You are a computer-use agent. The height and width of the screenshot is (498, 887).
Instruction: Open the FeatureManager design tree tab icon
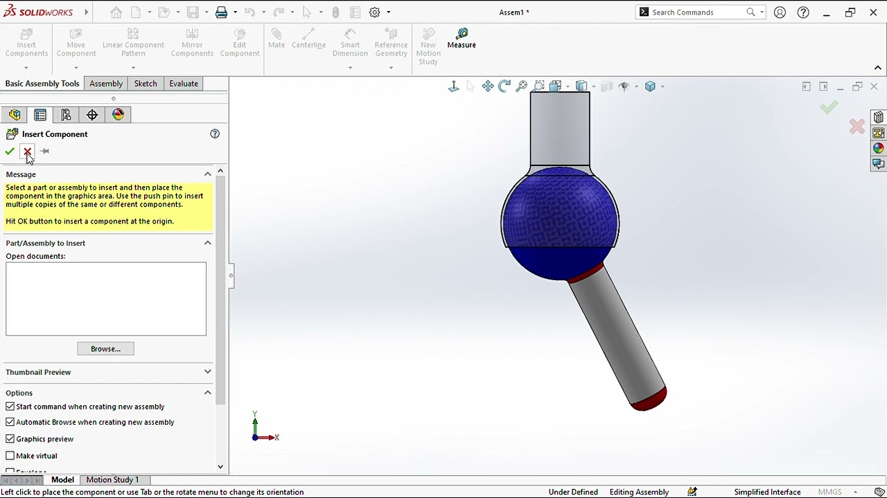pos(15,115)
